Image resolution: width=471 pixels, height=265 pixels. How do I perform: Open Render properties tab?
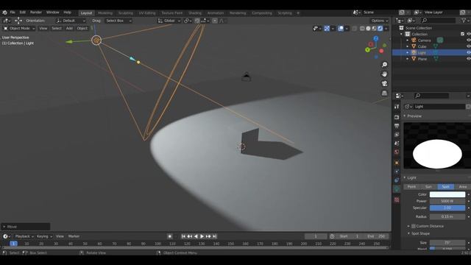pos(397,117)
